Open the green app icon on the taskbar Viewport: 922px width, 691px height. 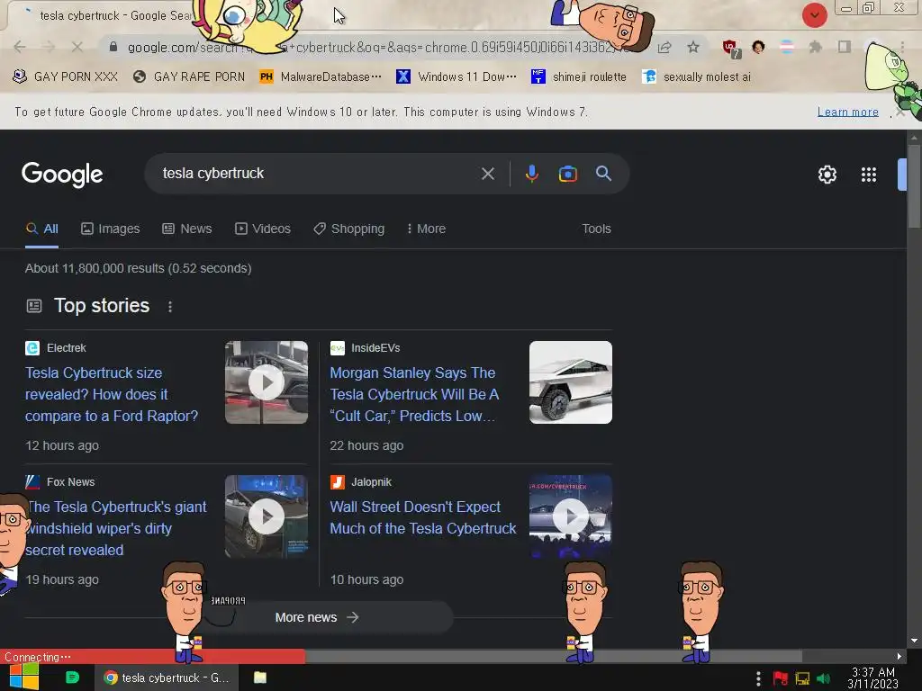(x=72, y=678)
